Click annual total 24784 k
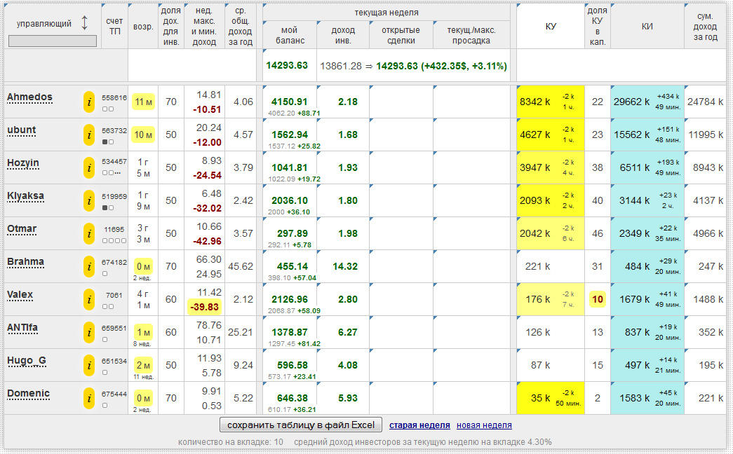 click(x=705, y=102)
